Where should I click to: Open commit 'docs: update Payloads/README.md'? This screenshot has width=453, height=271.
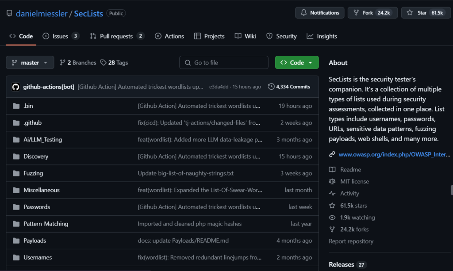(183, 240)
